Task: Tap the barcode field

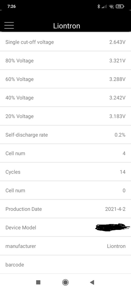Action: (x=65, y=265)
